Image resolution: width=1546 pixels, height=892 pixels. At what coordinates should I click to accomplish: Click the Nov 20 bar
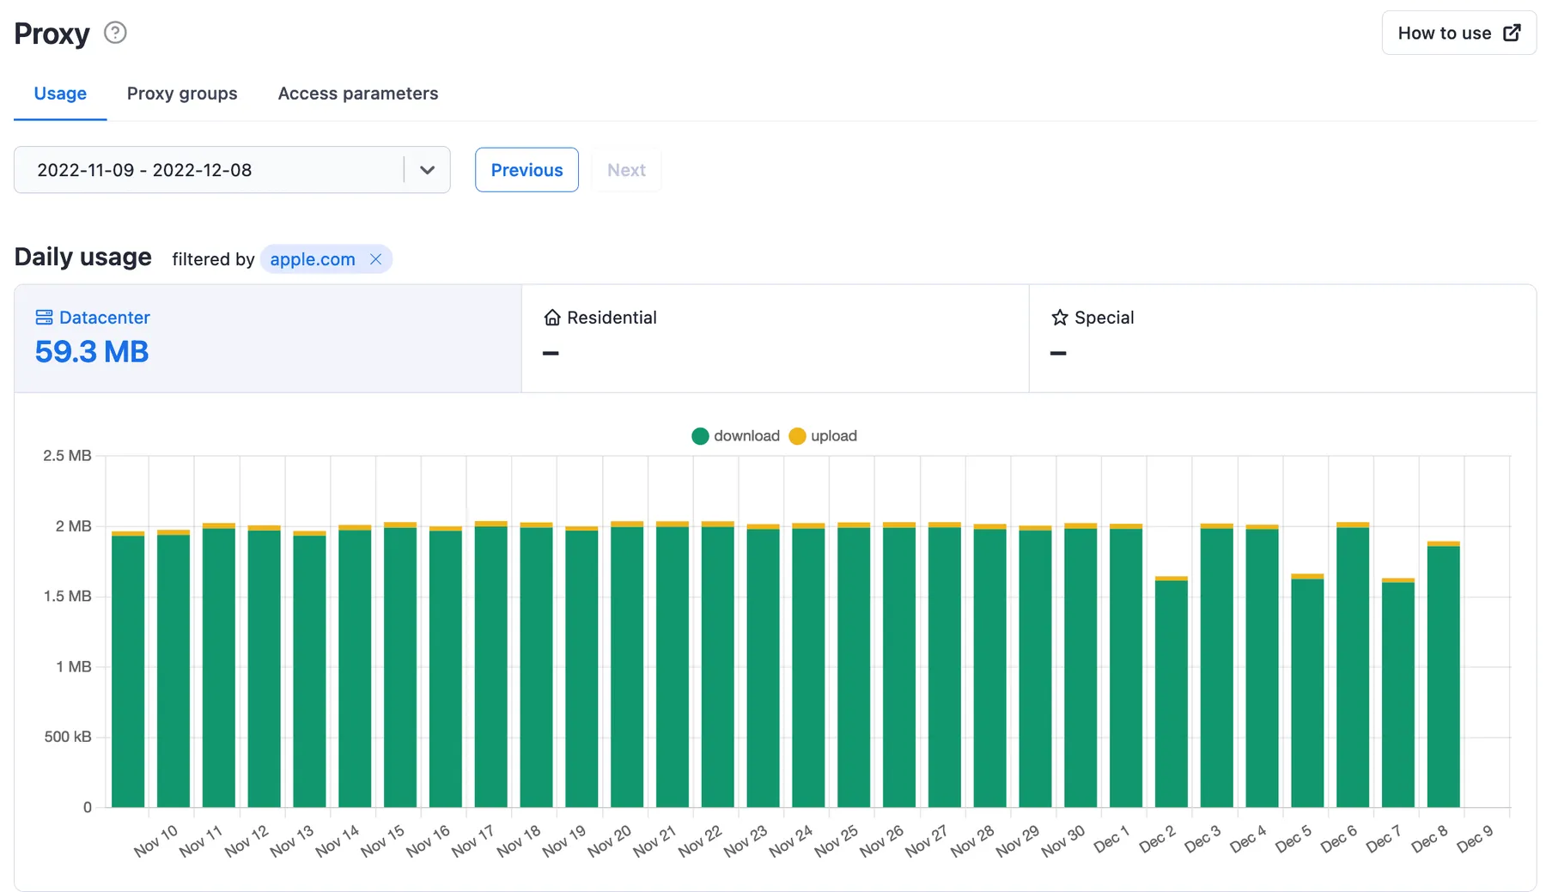(627, 664)
